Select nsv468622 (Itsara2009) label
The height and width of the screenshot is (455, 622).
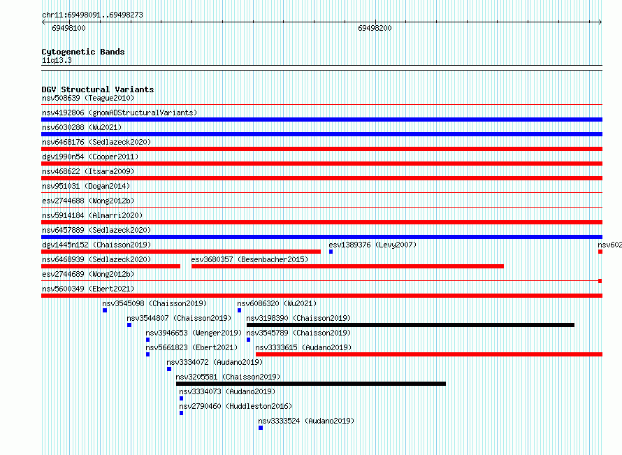[x=88, y=171]
